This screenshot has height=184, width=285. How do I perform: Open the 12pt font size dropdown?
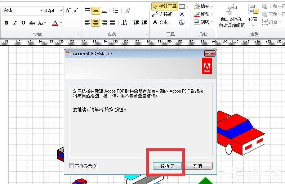click(x=61, y=10)
